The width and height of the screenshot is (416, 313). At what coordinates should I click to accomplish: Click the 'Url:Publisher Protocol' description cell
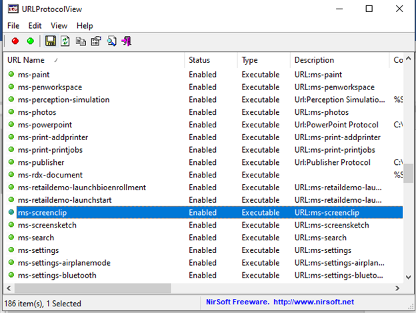point(333,162)
